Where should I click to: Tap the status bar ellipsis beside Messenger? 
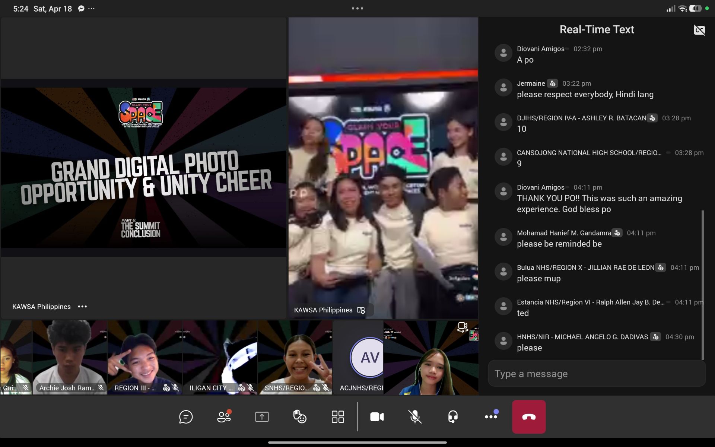point(91,9)
